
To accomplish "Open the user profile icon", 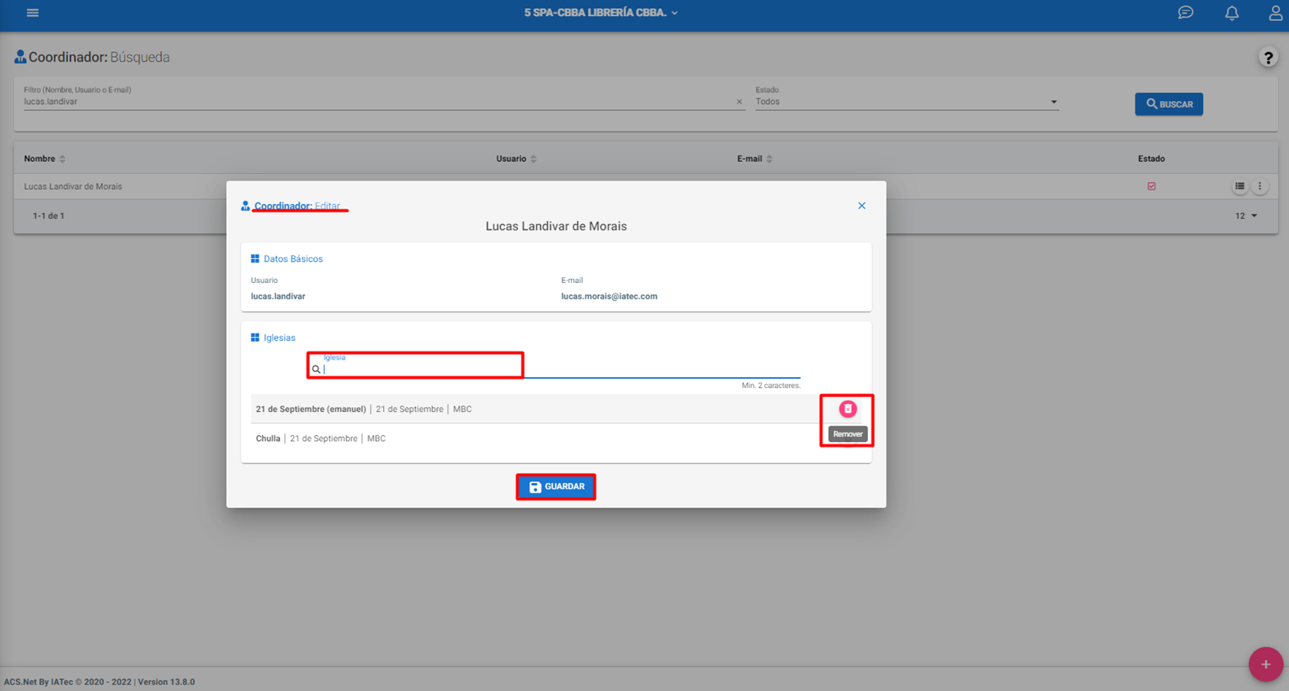I will pyautogui.click(x=1275, y=12).
